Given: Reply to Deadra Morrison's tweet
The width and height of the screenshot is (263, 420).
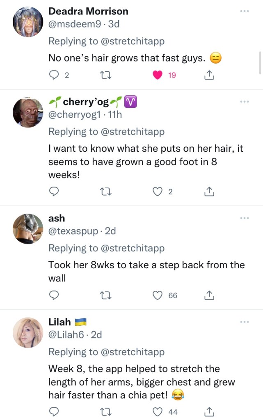Looking at the screenshot, I should (x=54, y=75).
